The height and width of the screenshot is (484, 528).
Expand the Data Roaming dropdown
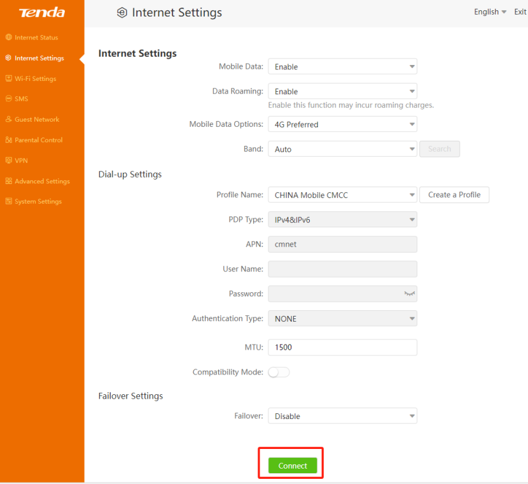coord(342,92)
